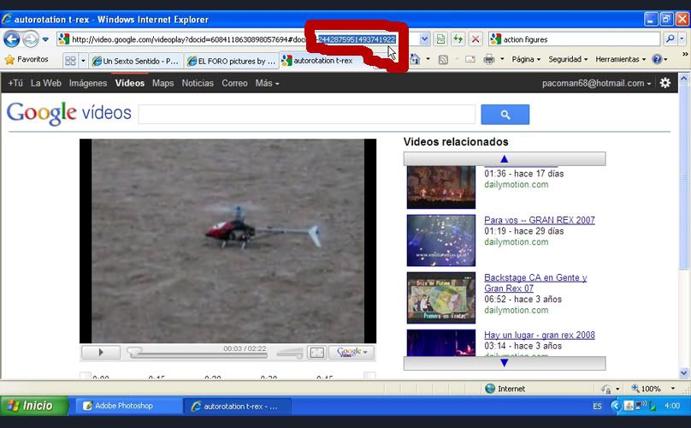Click the Read Mail envelope icon
691x428 pixels.
click(x=470, y=59)
